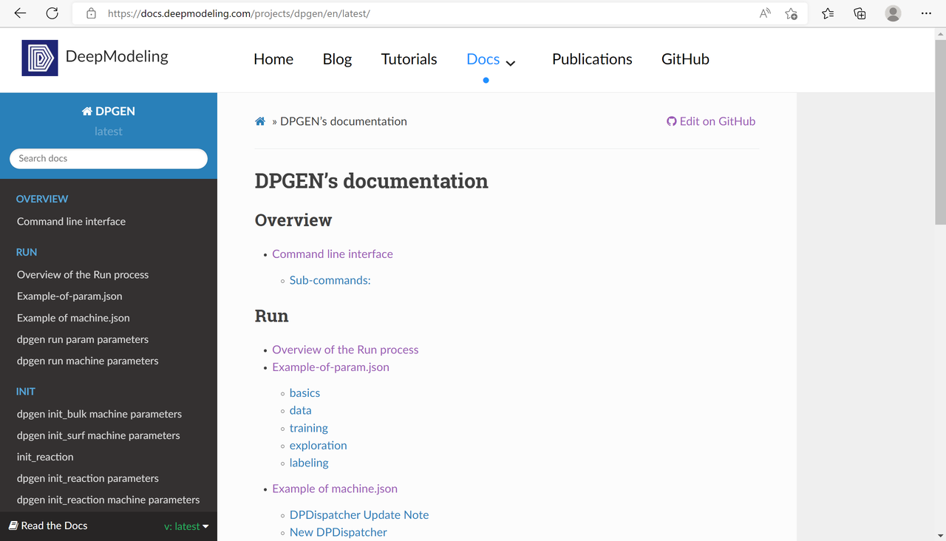Expand the Docs menu chevron

coord(510,63)
